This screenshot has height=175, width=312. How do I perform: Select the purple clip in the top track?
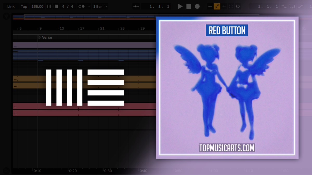[x=84, y=45]
